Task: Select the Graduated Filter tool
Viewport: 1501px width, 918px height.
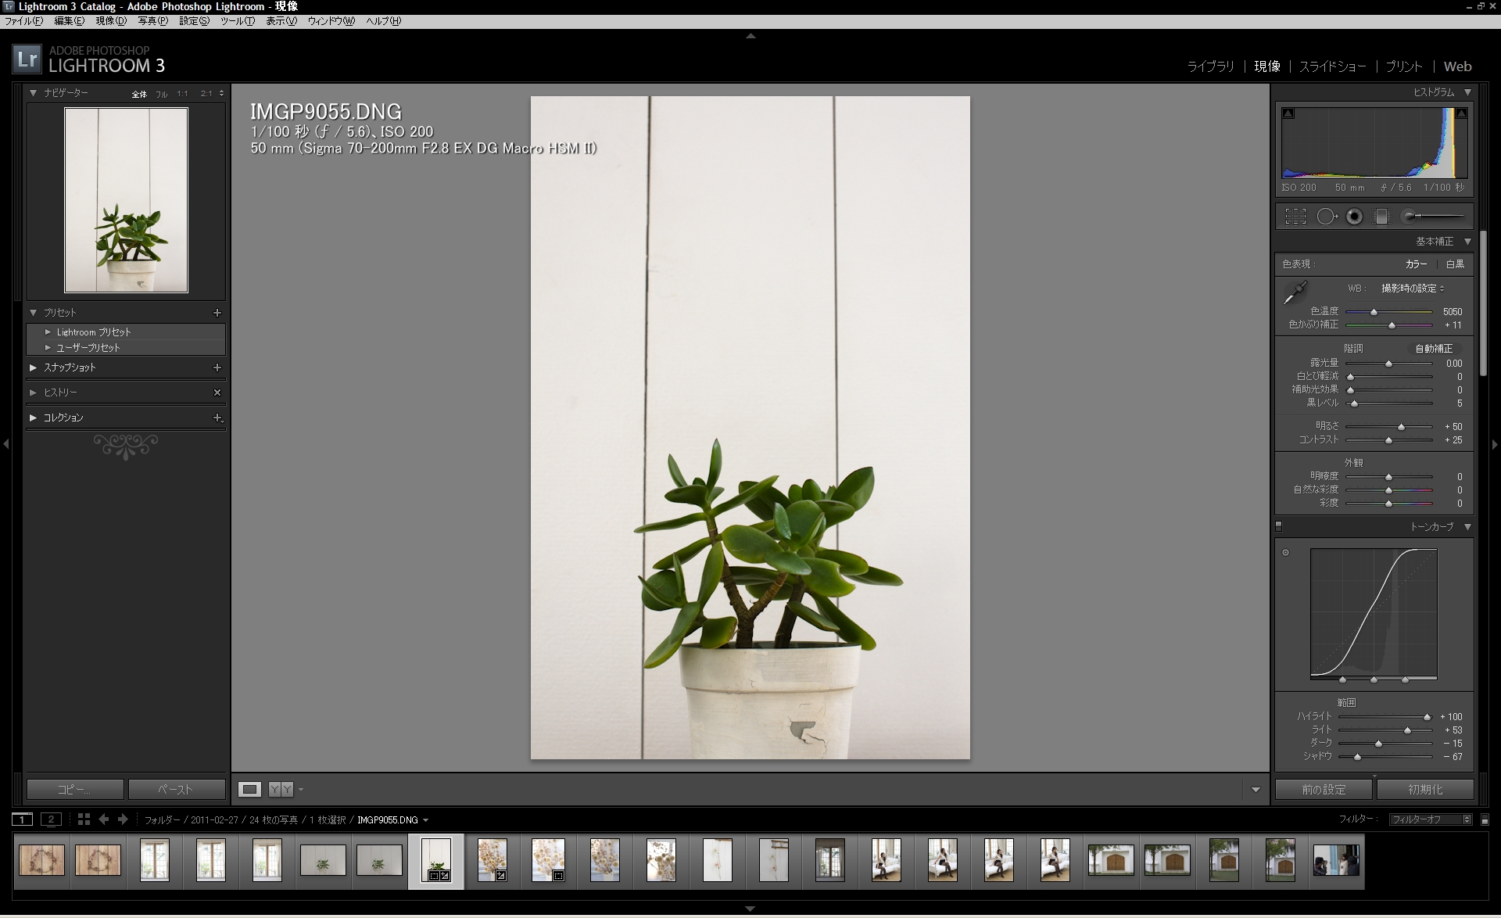Action: click(x=1381, y=216)
